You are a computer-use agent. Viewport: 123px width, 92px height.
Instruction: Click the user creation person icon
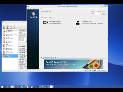[x=78, y=23]
